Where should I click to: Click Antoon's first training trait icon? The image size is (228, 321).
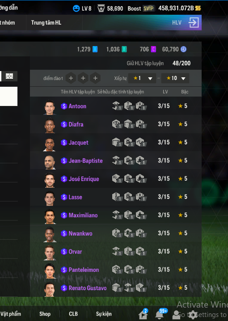pyautogui.click(x=117, y=106)
